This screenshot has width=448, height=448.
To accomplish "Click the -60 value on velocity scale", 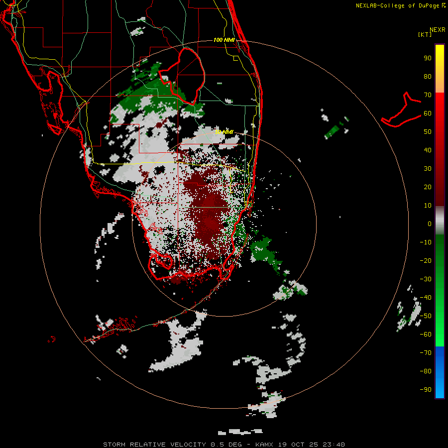I will (x=426, y=335).
